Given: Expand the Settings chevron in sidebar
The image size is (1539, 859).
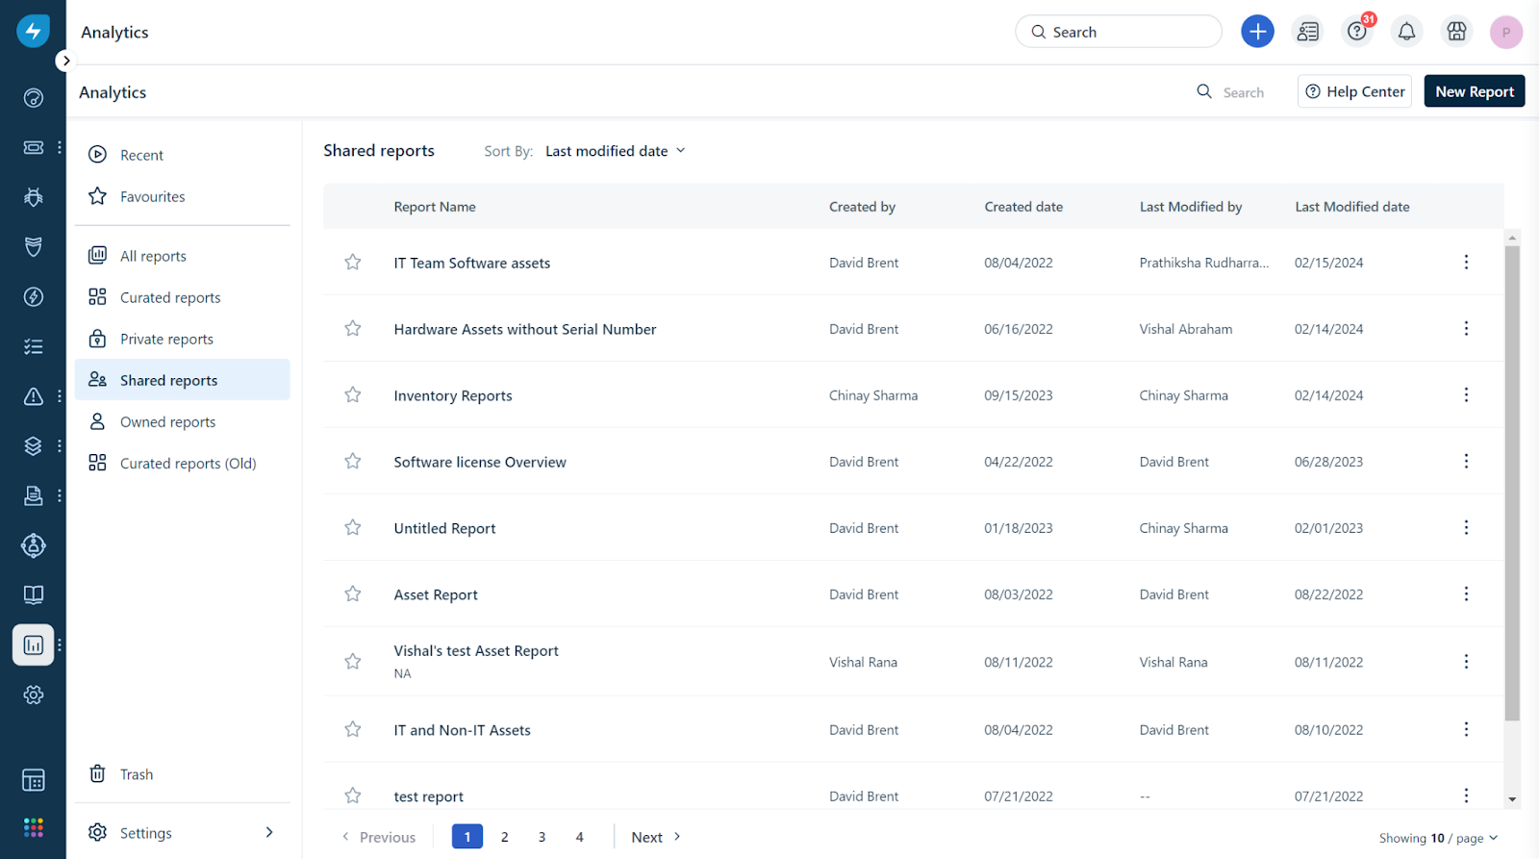Looking at the screenshot, I should tap(269, 833).
